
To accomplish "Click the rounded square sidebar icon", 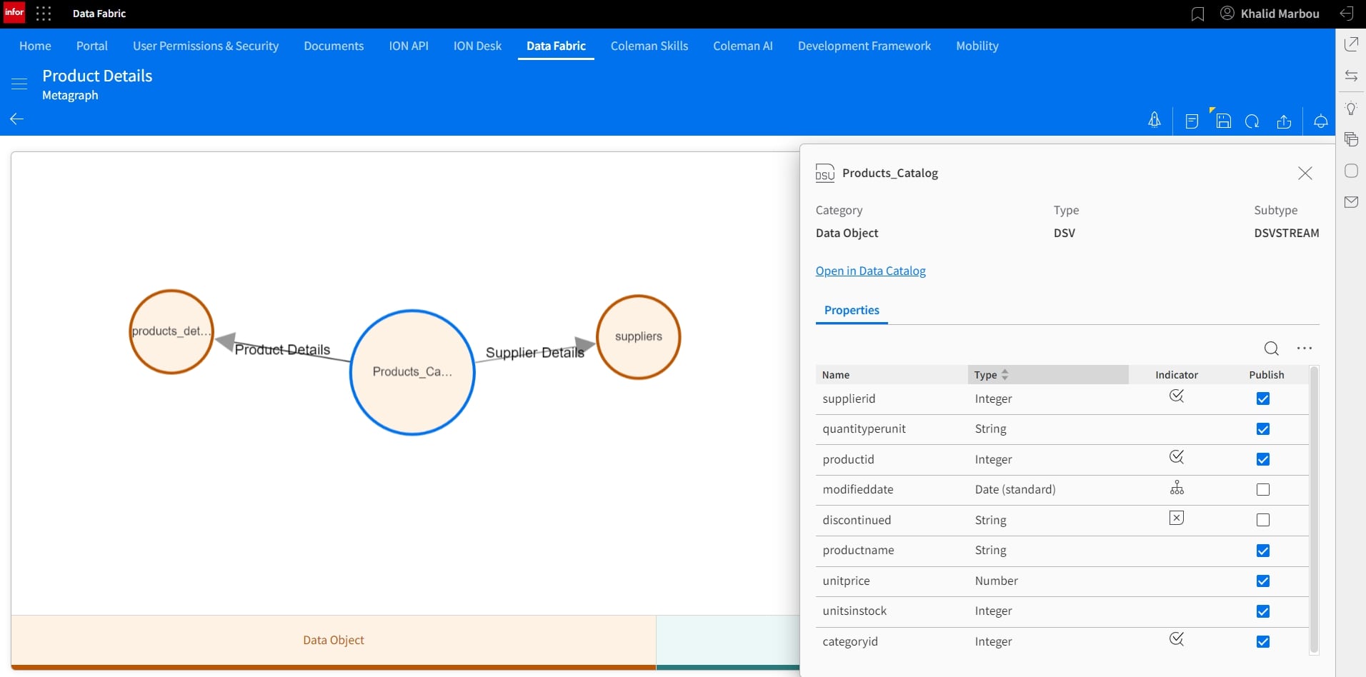I will click(x=1351, y=171).
